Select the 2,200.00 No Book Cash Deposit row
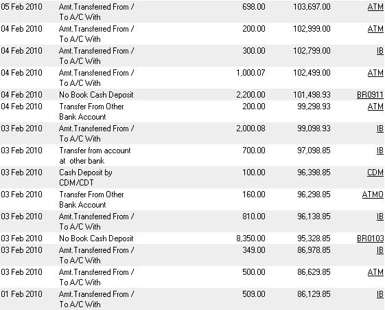This screenshot has width=385, height=310. click(192, 95)
